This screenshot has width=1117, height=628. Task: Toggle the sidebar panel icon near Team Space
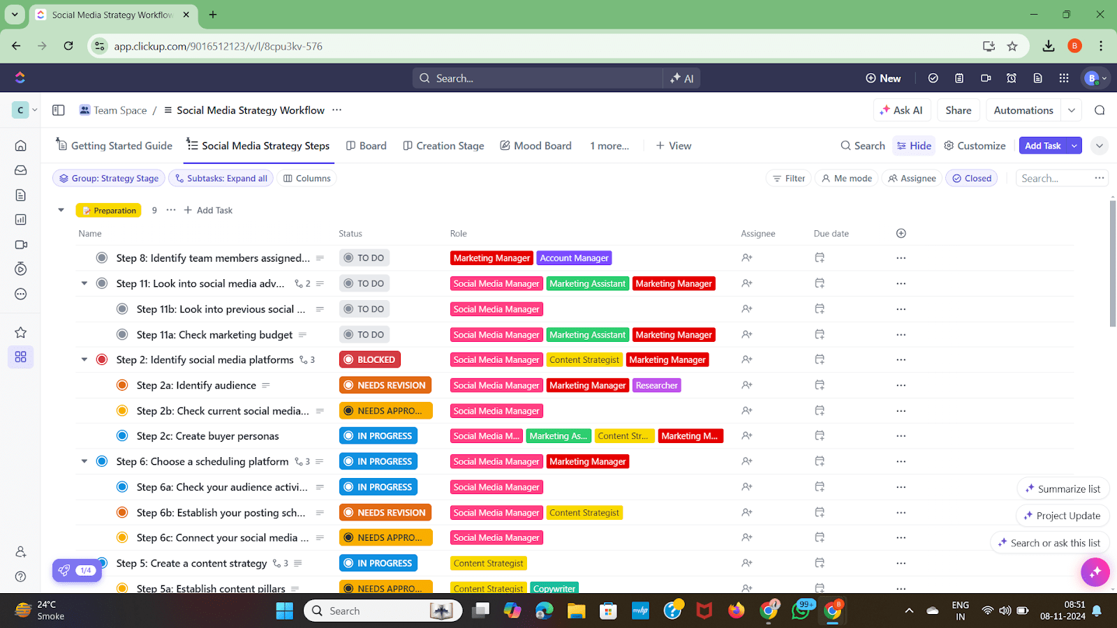click(59, 110)
